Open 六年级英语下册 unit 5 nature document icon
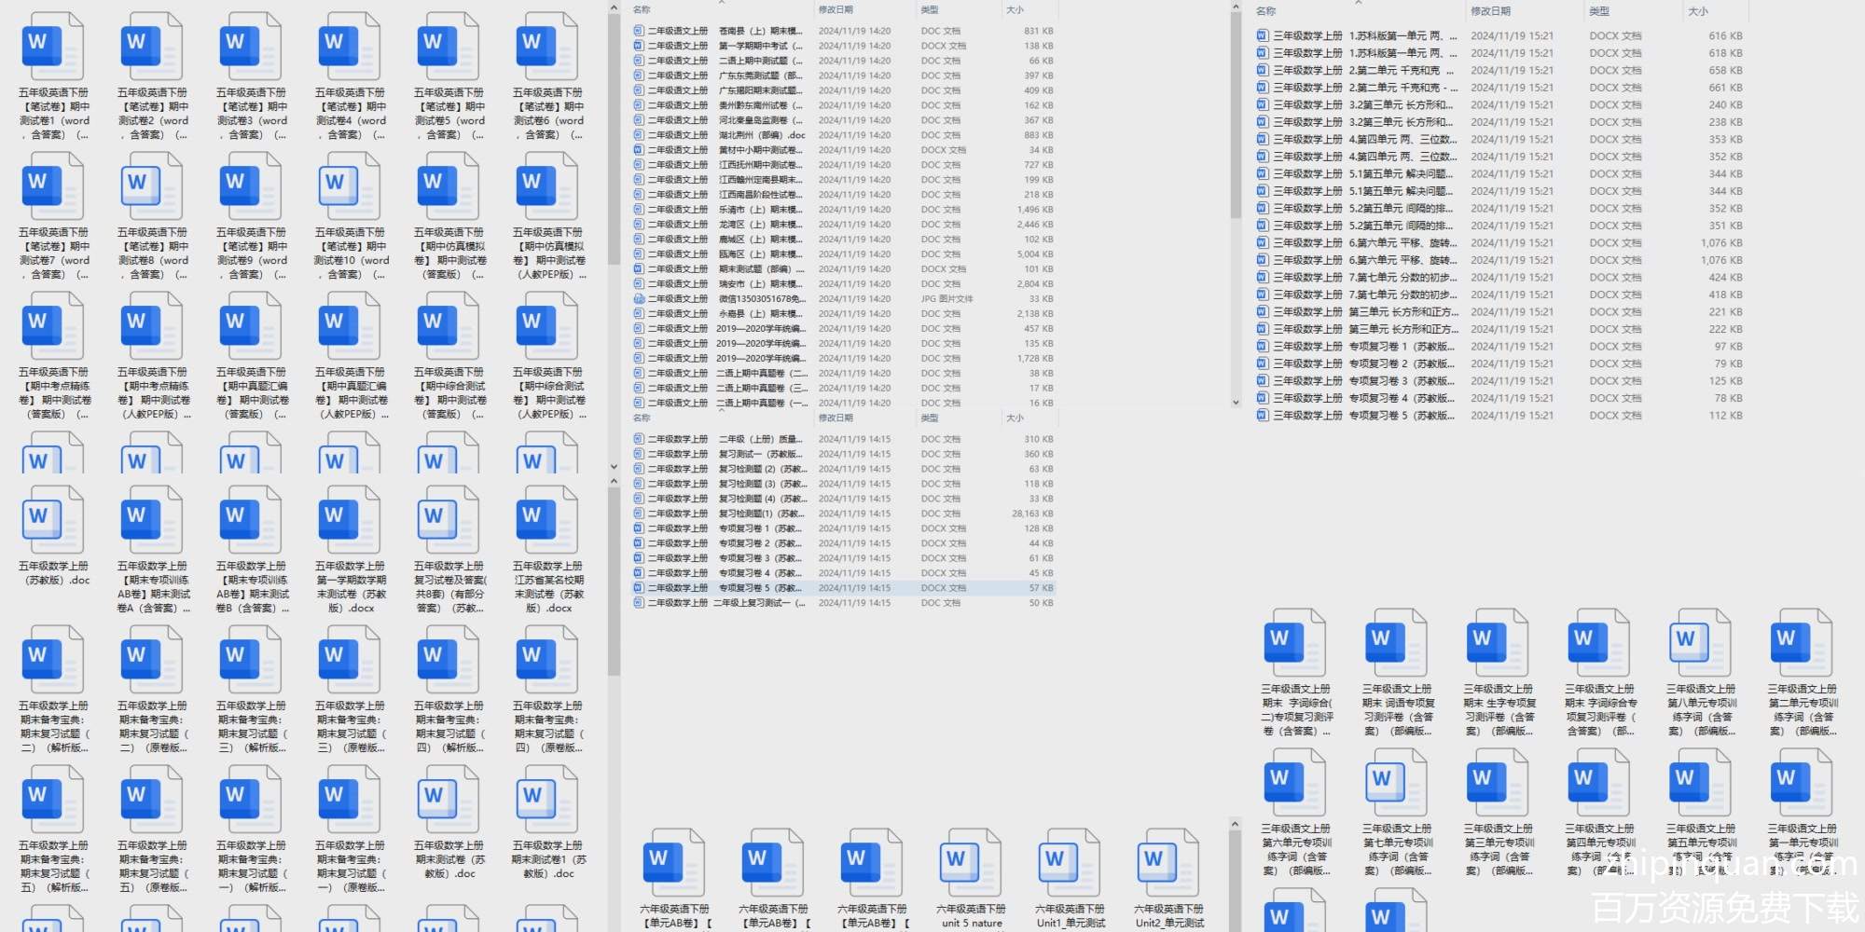 pos(971,863)
